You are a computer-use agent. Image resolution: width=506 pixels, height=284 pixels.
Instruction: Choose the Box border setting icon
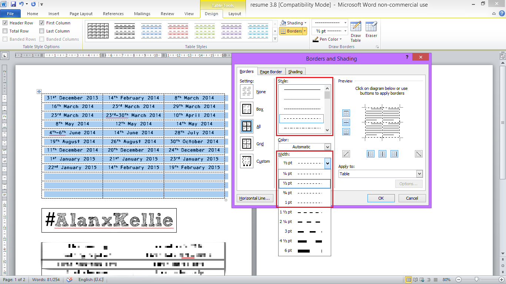pyautogui.click(x=247, y=109)
